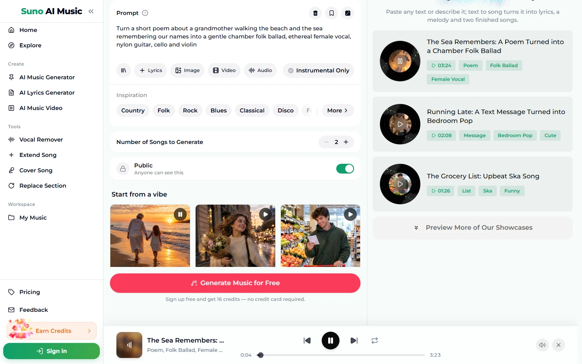
Task: Decrease number of songs to generate
Action: (327, 142)
